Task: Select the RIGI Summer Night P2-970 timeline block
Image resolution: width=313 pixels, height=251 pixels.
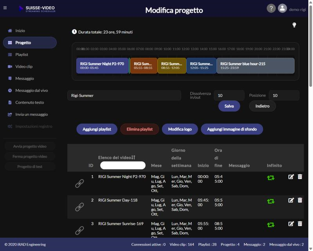Action: pyautogui.click(x=103, y=66)
